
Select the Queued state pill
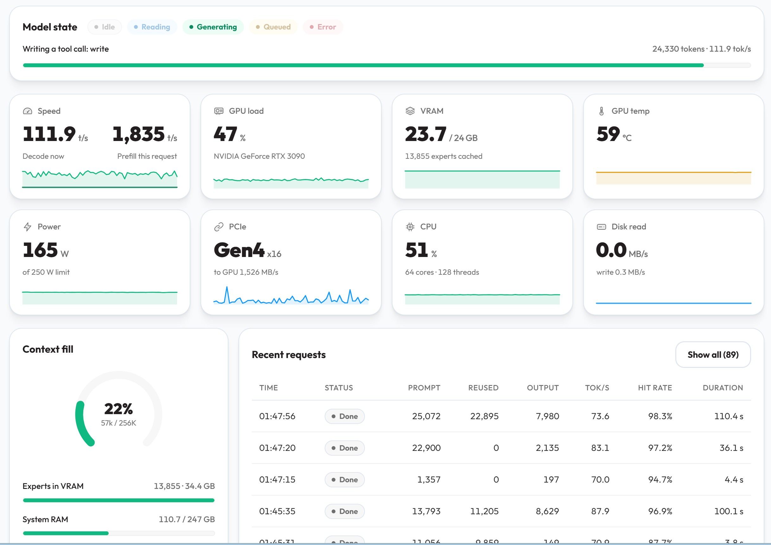coord(273,27)
